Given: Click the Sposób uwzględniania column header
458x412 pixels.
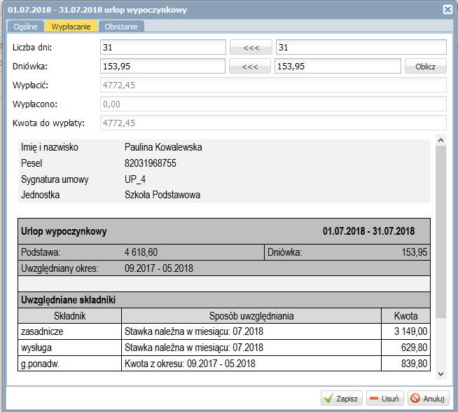Looking at the screenshot, I should (x=251, y=316).
